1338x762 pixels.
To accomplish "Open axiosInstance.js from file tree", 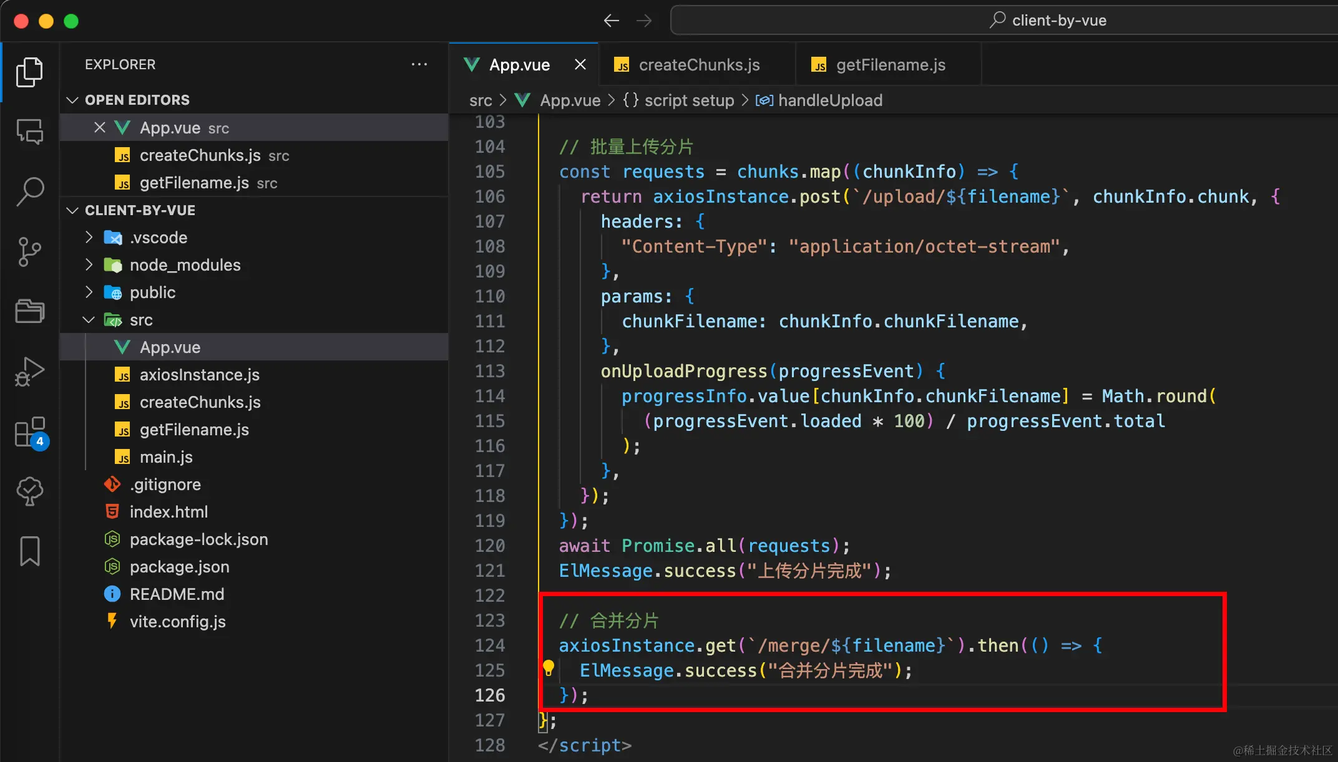I will click(x=199, y=375).
